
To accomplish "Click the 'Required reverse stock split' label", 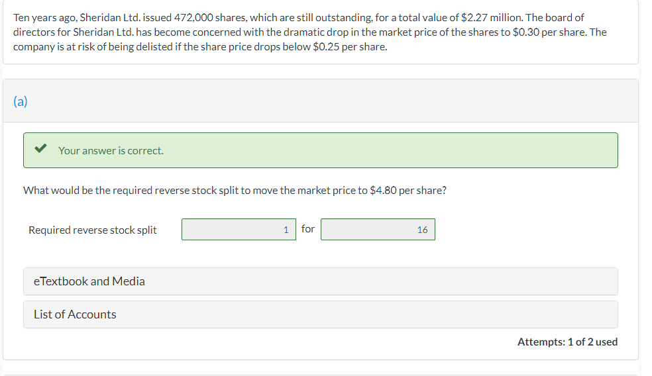I will tap(92, 230).
